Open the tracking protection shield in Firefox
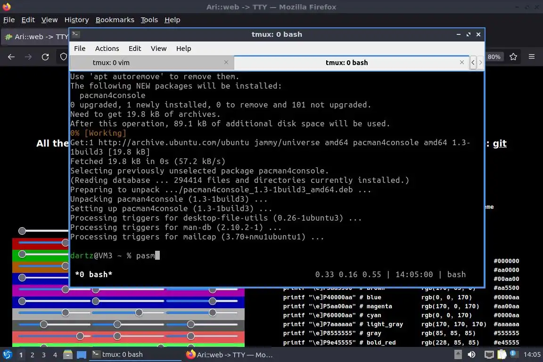Screen dimensions: 543x362 pyautogui.click(x=63, y=57)
